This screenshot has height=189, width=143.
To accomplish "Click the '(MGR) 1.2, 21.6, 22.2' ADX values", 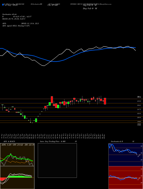I will [30, 23].
